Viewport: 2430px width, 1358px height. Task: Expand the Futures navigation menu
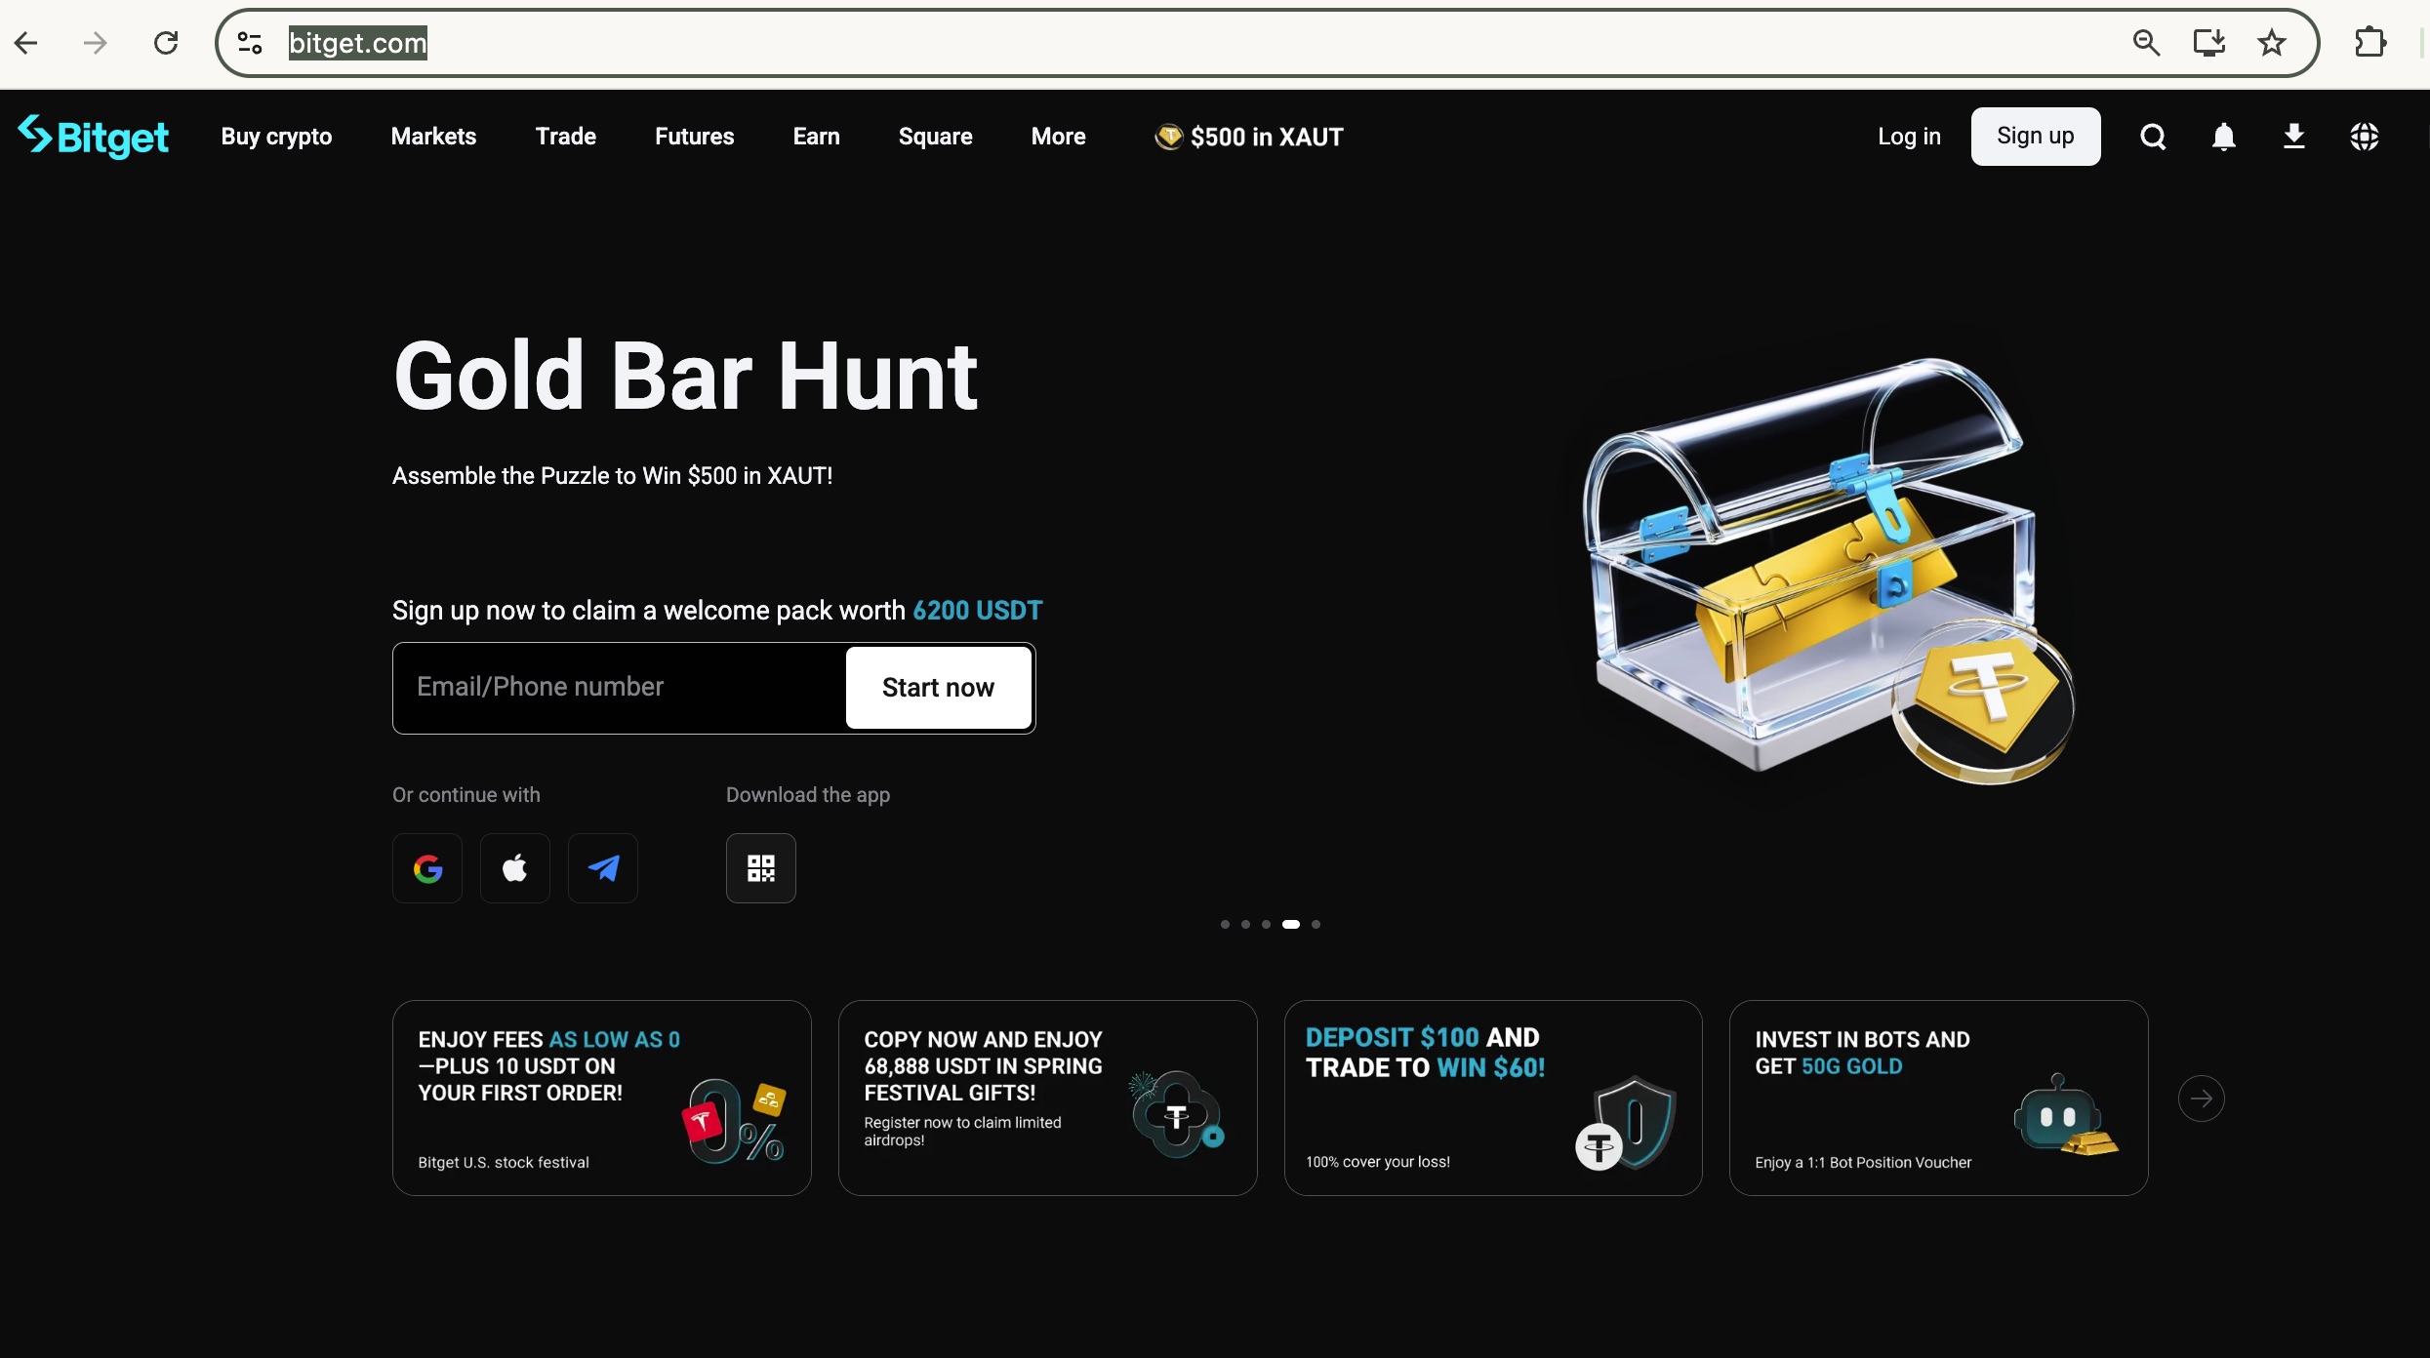pyautogui.click(x=694, y=137)
